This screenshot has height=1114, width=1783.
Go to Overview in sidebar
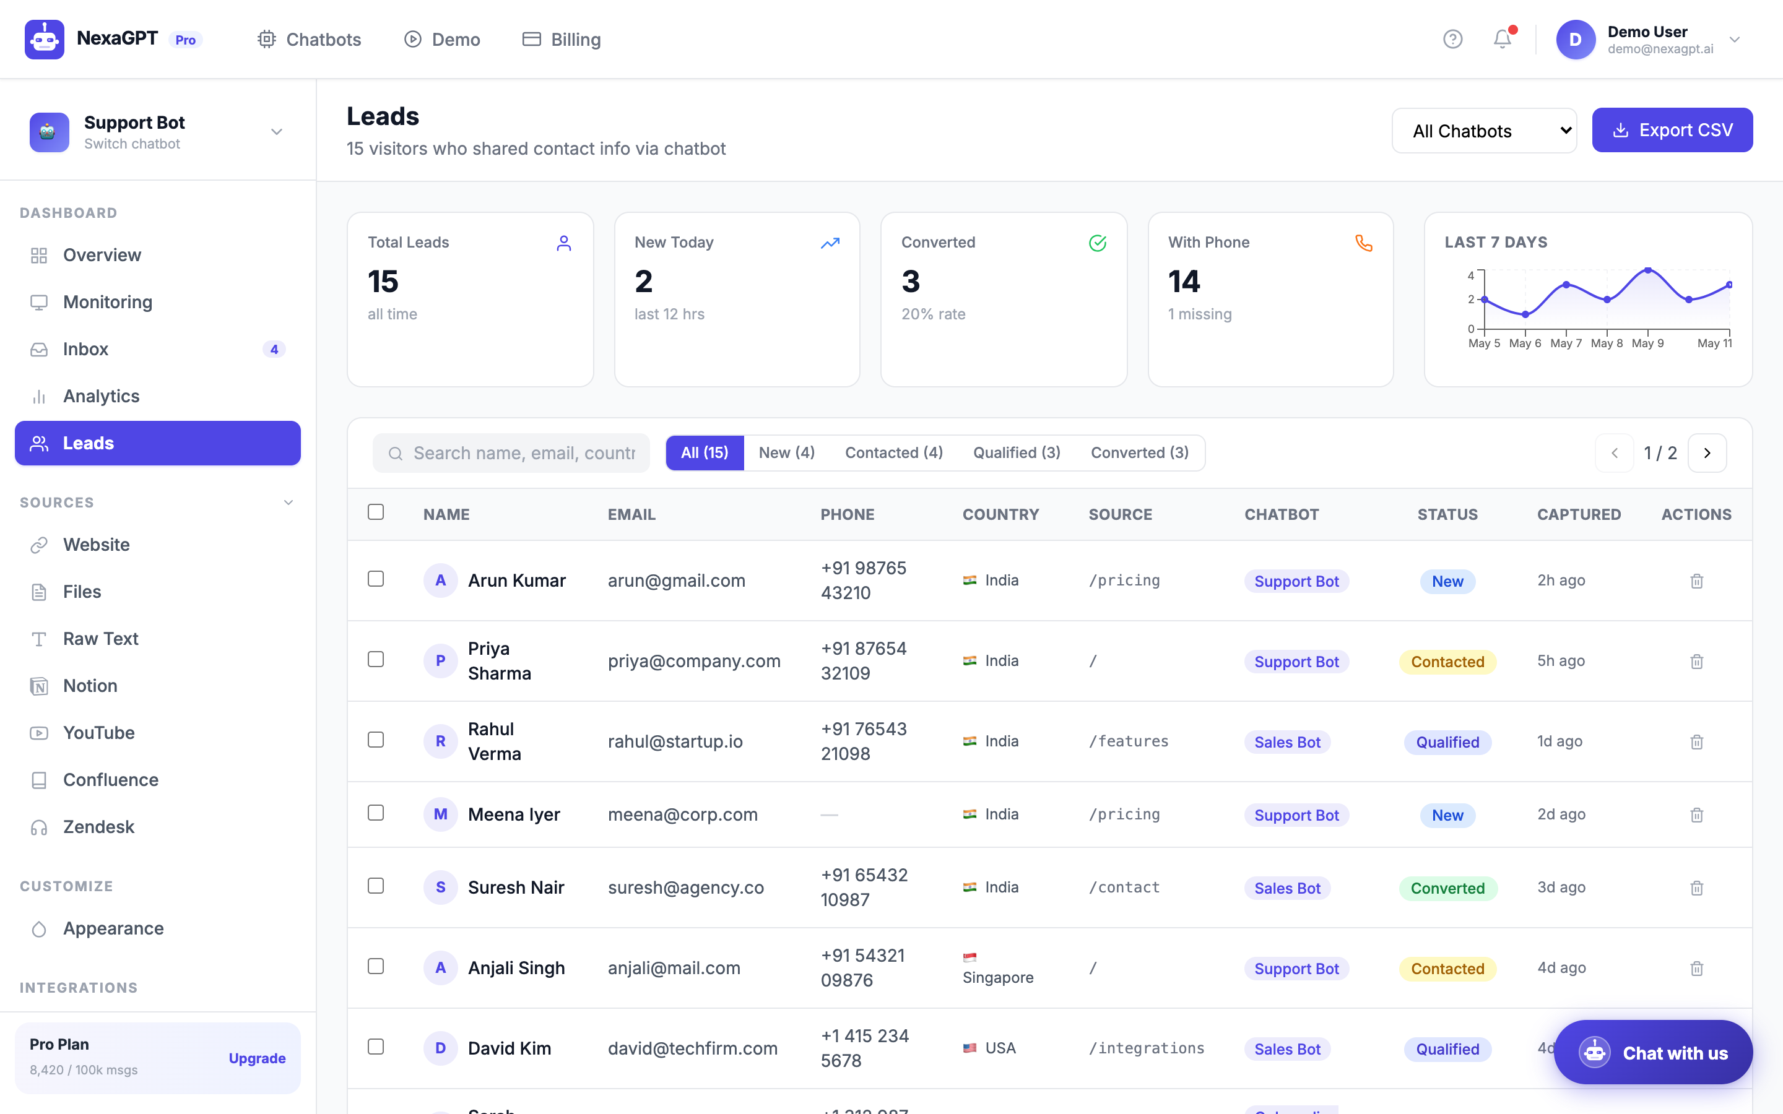click(x=158, y=255)
